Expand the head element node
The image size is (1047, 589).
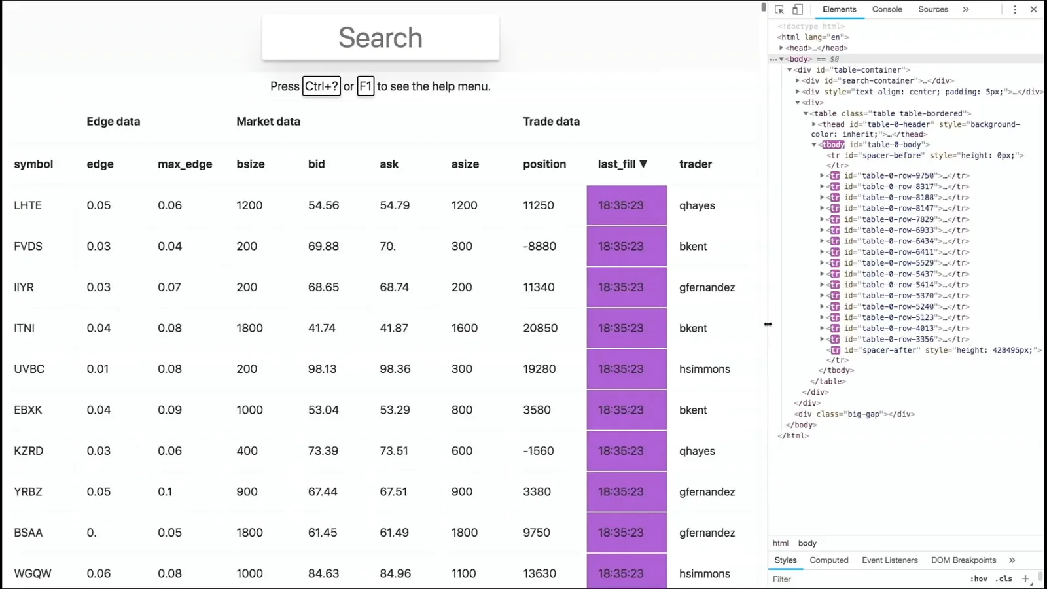[x=781, y=48]
